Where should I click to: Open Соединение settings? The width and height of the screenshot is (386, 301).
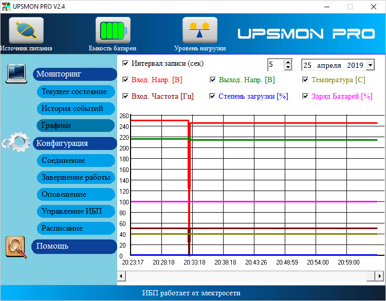76,160
